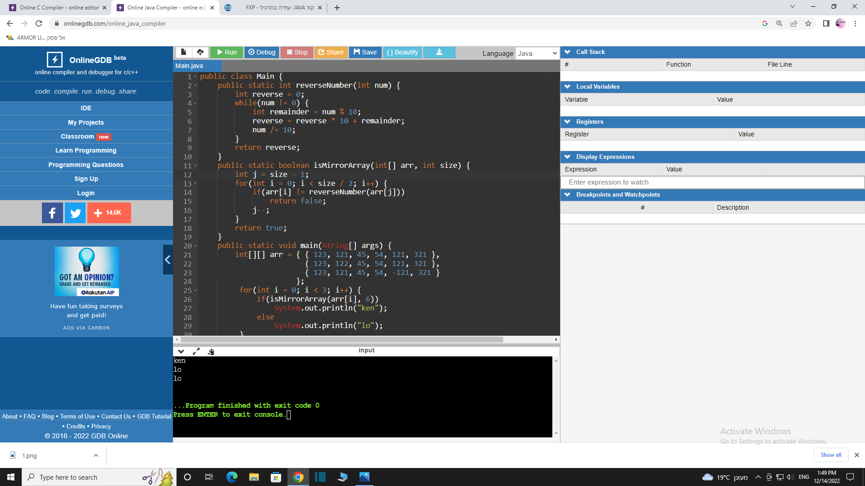Toggle code fold on line 11
This screenshot has width=865, height=486.
coord(195,166)
